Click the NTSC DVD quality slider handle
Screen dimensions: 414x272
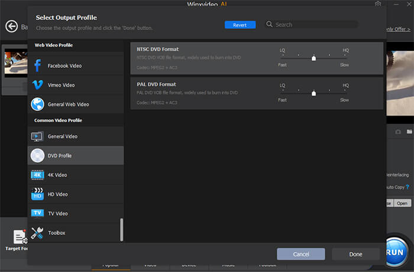pyautogui.click(x=313, y=58)
